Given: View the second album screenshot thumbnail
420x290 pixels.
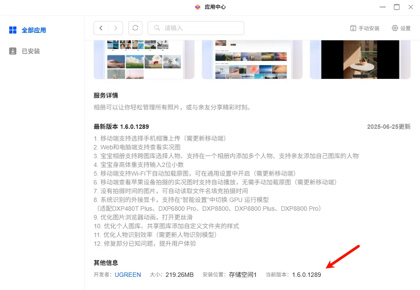Looking at the screenshot, I should pos(252,60).
